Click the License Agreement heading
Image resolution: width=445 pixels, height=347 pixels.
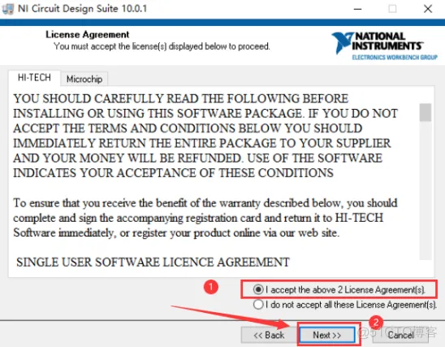pyautogui.click(x=88, y=35)
